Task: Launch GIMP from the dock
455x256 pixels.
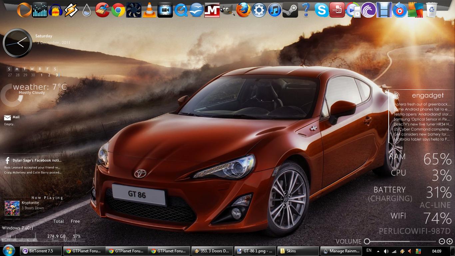Action: click(228, 10)
